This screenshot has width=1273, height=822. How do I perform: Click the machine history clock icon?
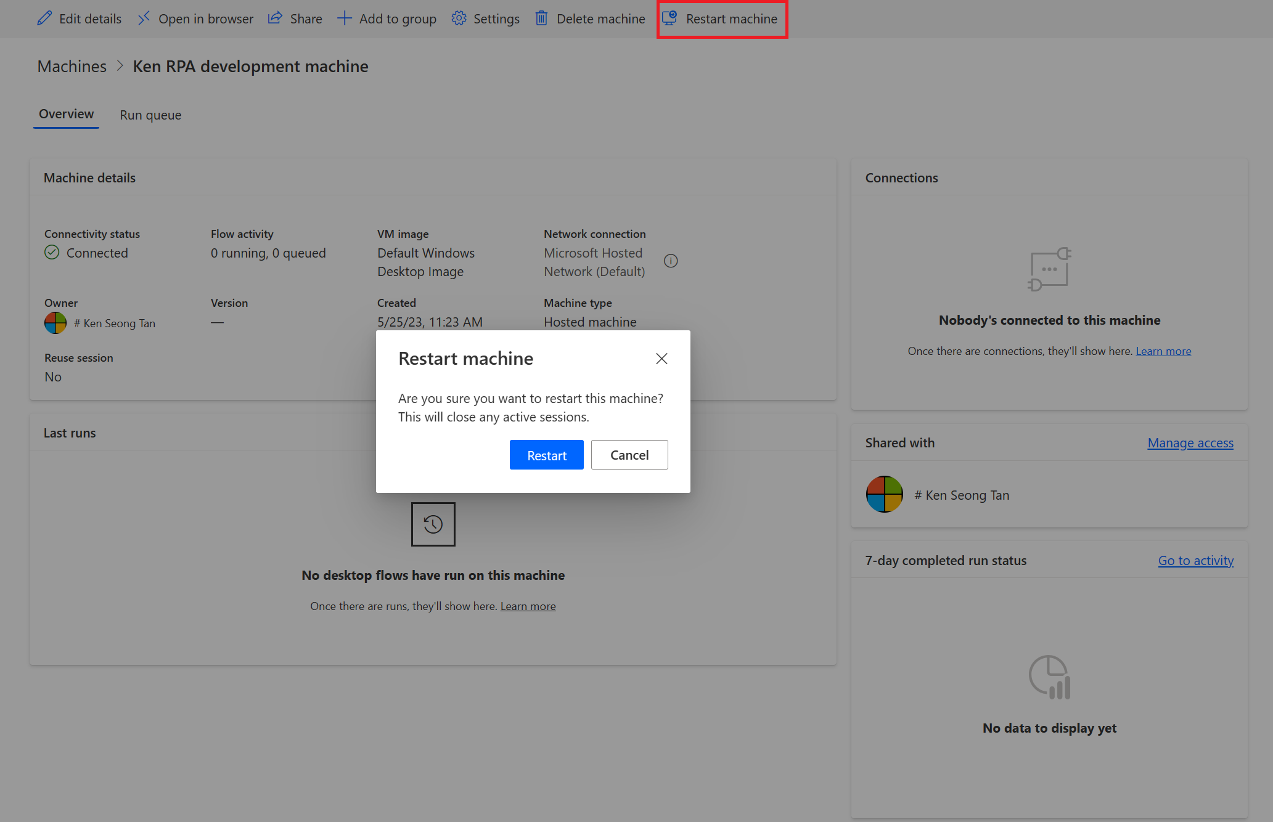[432, 524]
